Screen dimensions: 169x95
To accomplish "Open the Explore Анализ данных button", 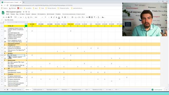I will click(157, 90).
